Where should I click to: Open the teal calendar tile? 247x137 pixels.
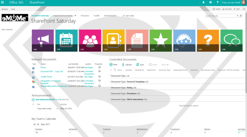tap(66, 41)
